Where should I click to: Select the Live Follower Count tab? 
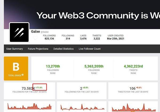90,49
